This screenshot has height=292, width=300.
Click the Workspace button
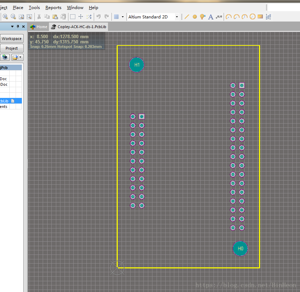[12, 39]
